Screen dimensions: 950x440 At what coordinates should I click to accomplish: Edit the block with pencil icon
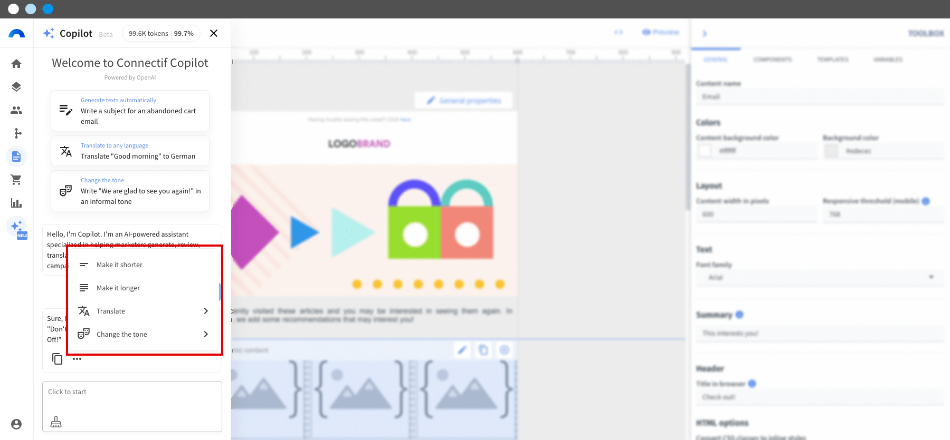click(462, 350)
